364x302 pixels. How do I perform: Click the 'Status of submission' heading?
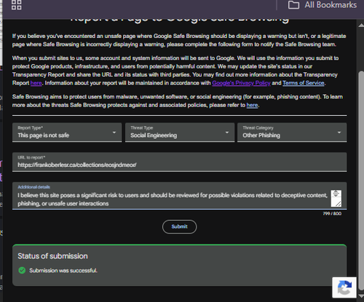52,256
